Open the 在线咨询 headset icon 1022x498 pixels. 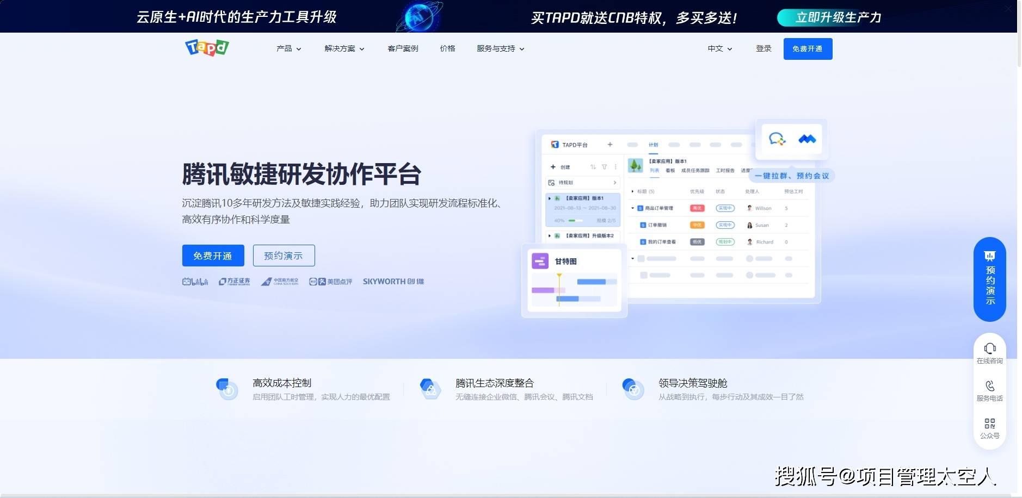pyautogui.click(x=989, y=348)
